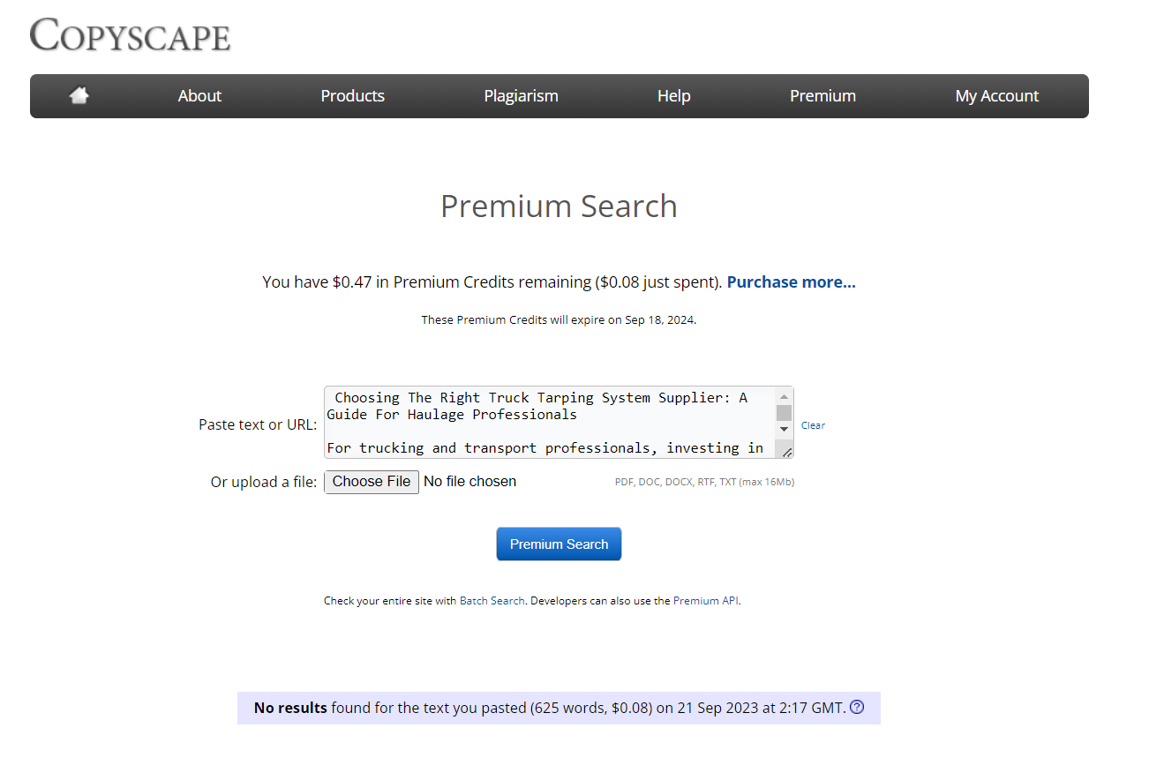This screenshot has height=773, width=1149.
Task: Click the text box scroll up arrow
Action: tap(784, 397)
